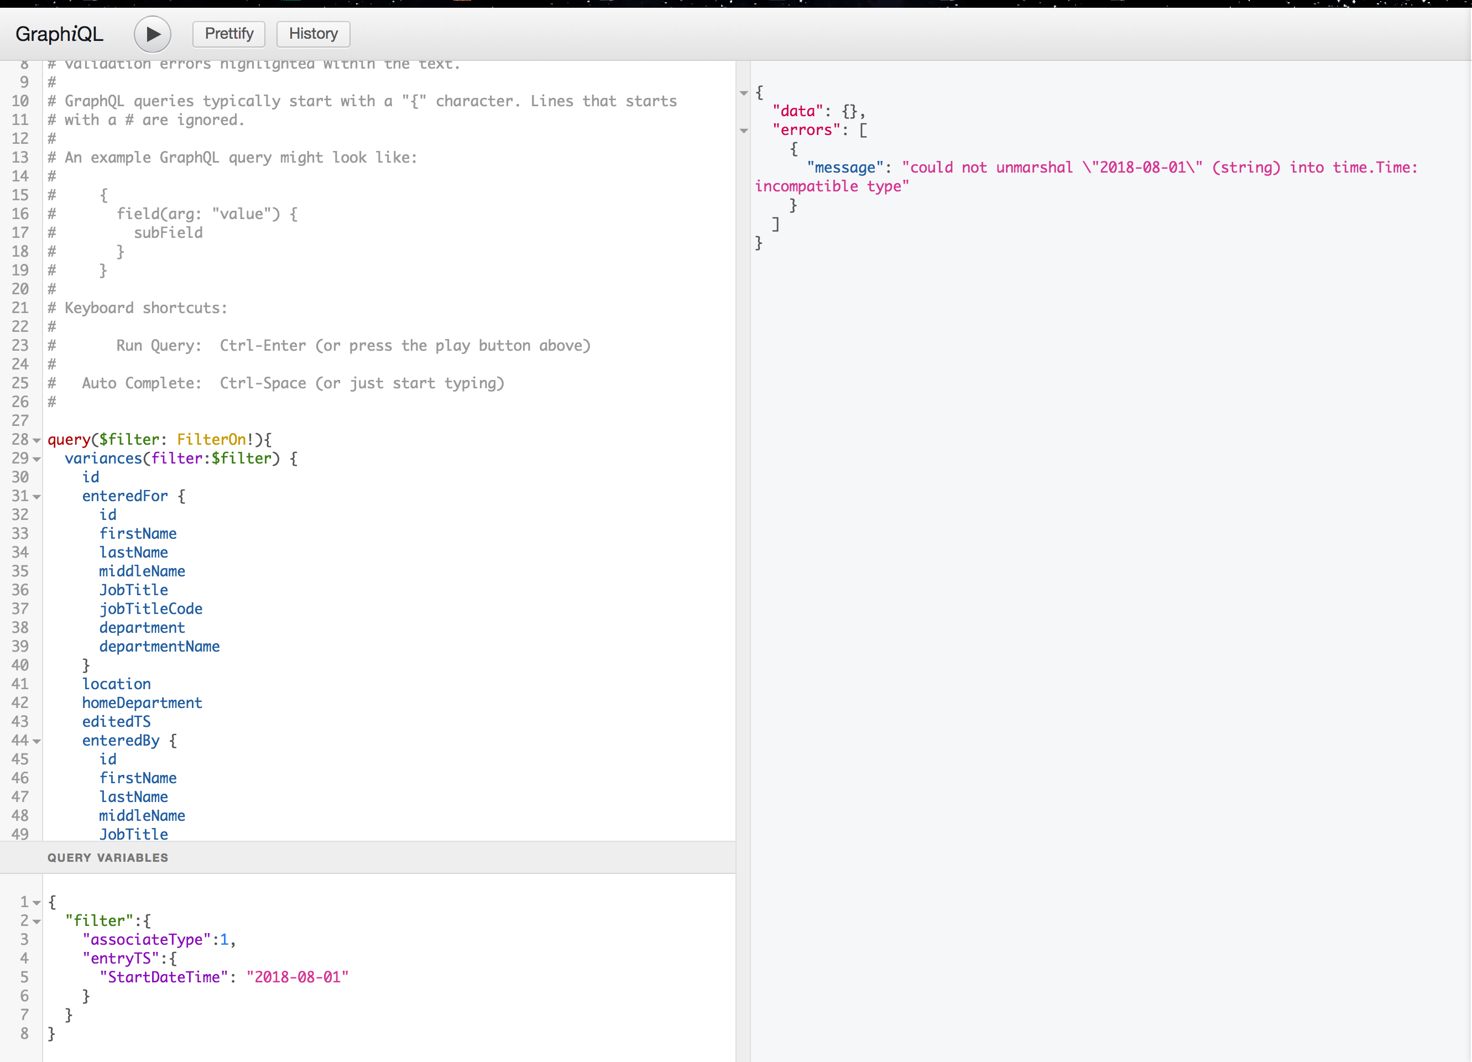This screenshot has height=1062, width=1472.
Task: Collapse the "filter" variable fold arrow
Action: (x=37, y=922)
